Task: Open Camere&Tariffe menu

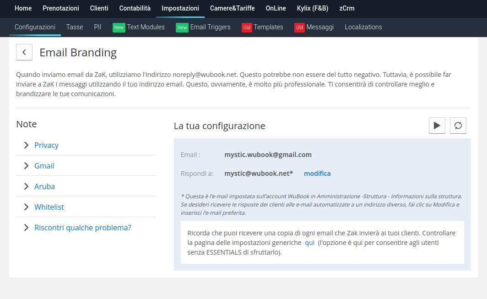Action: coord(232,8)
